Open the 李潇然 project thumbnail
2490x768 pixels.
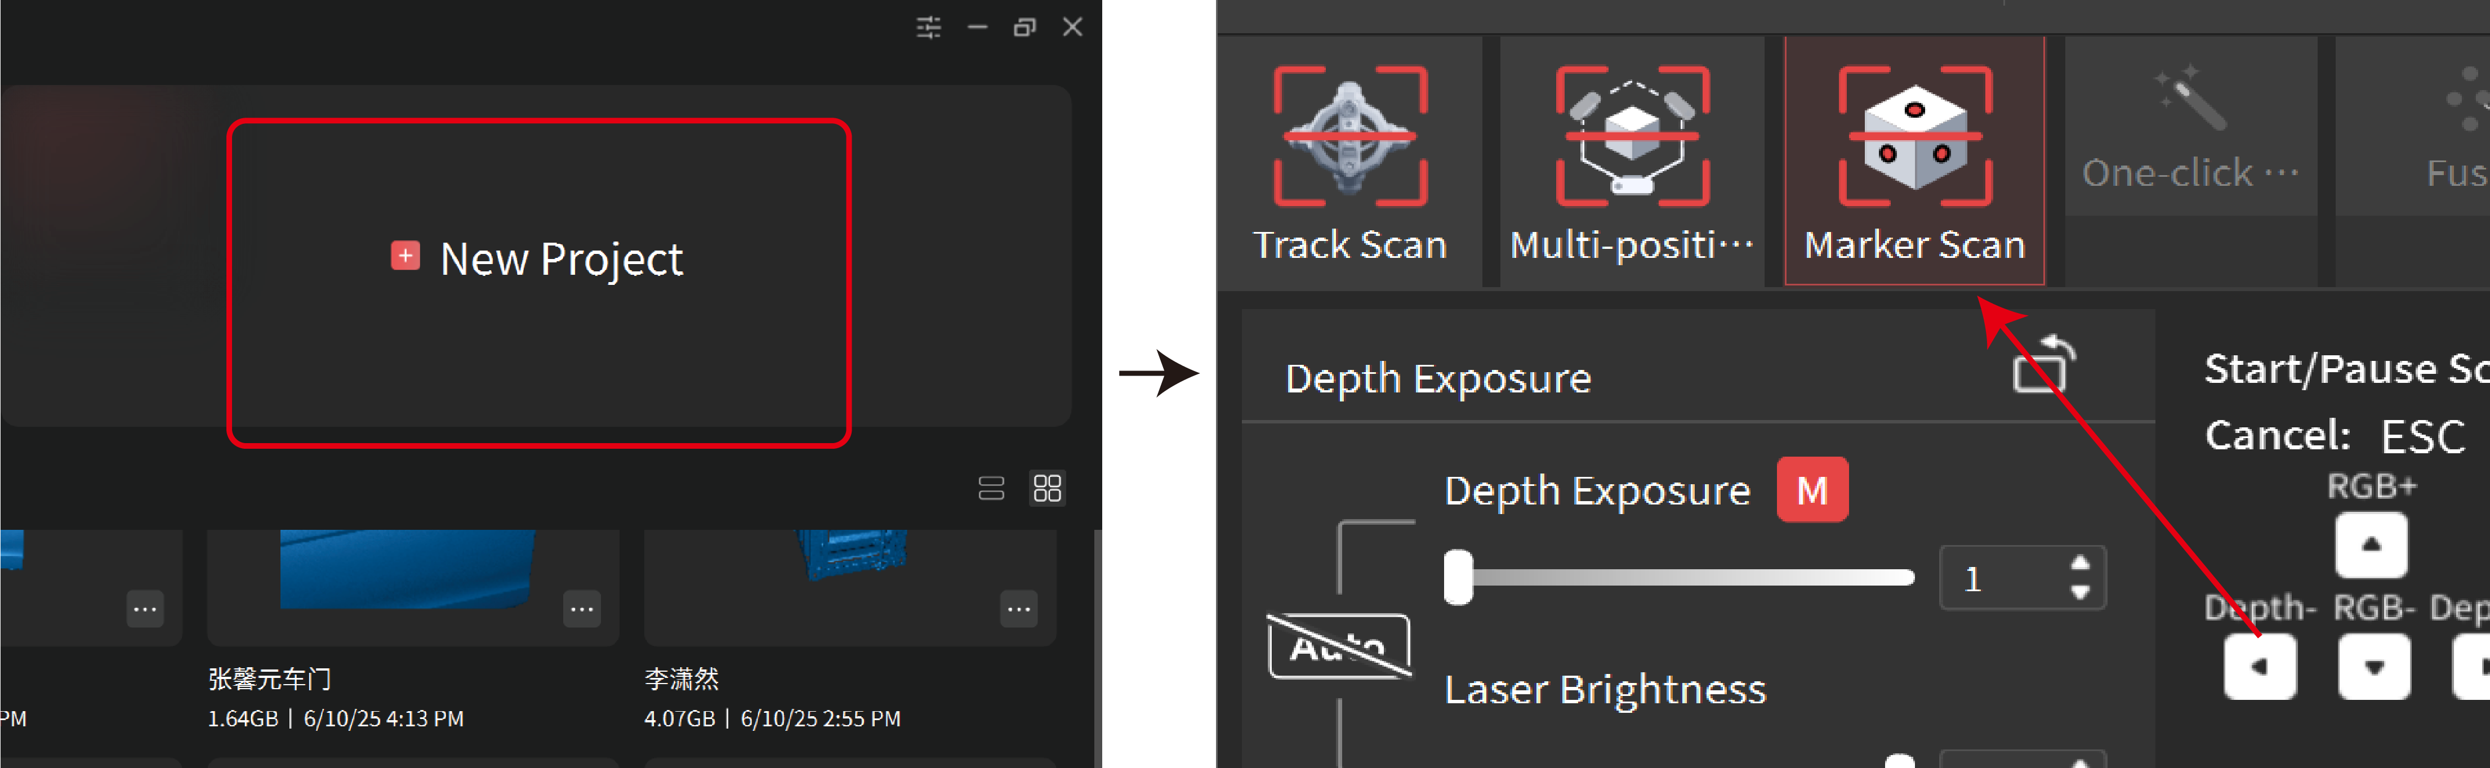(850, 586)
